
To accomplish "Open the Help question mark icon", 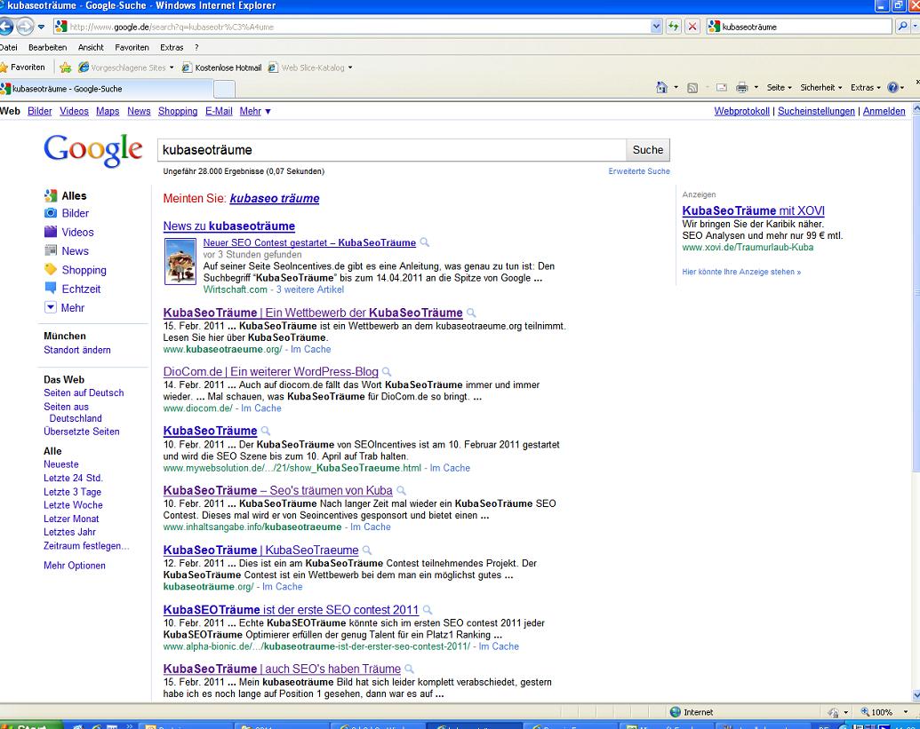I will 892,87.
